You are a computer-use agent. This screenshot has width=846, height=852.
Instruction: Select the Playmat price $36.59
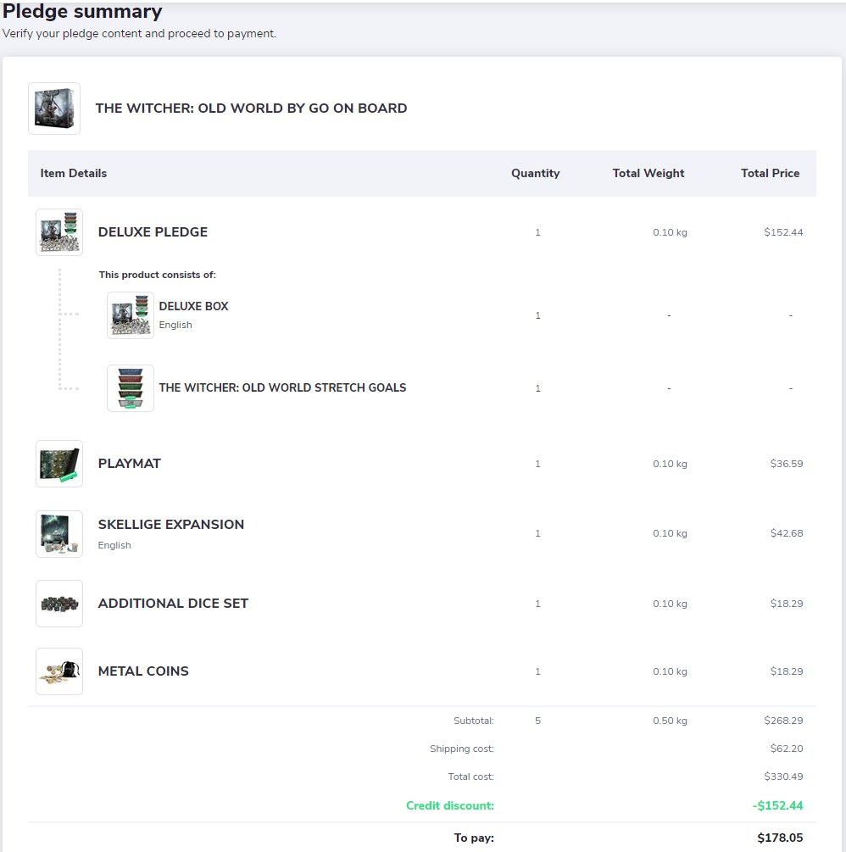[x=786, y=464]
